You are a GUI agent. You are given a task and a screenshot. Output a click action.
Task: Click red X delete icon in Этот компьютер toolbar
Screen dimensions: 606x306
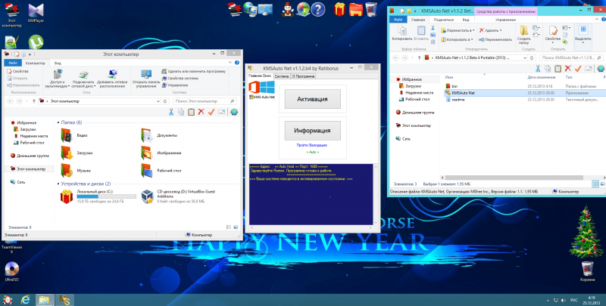click(201, 112)
